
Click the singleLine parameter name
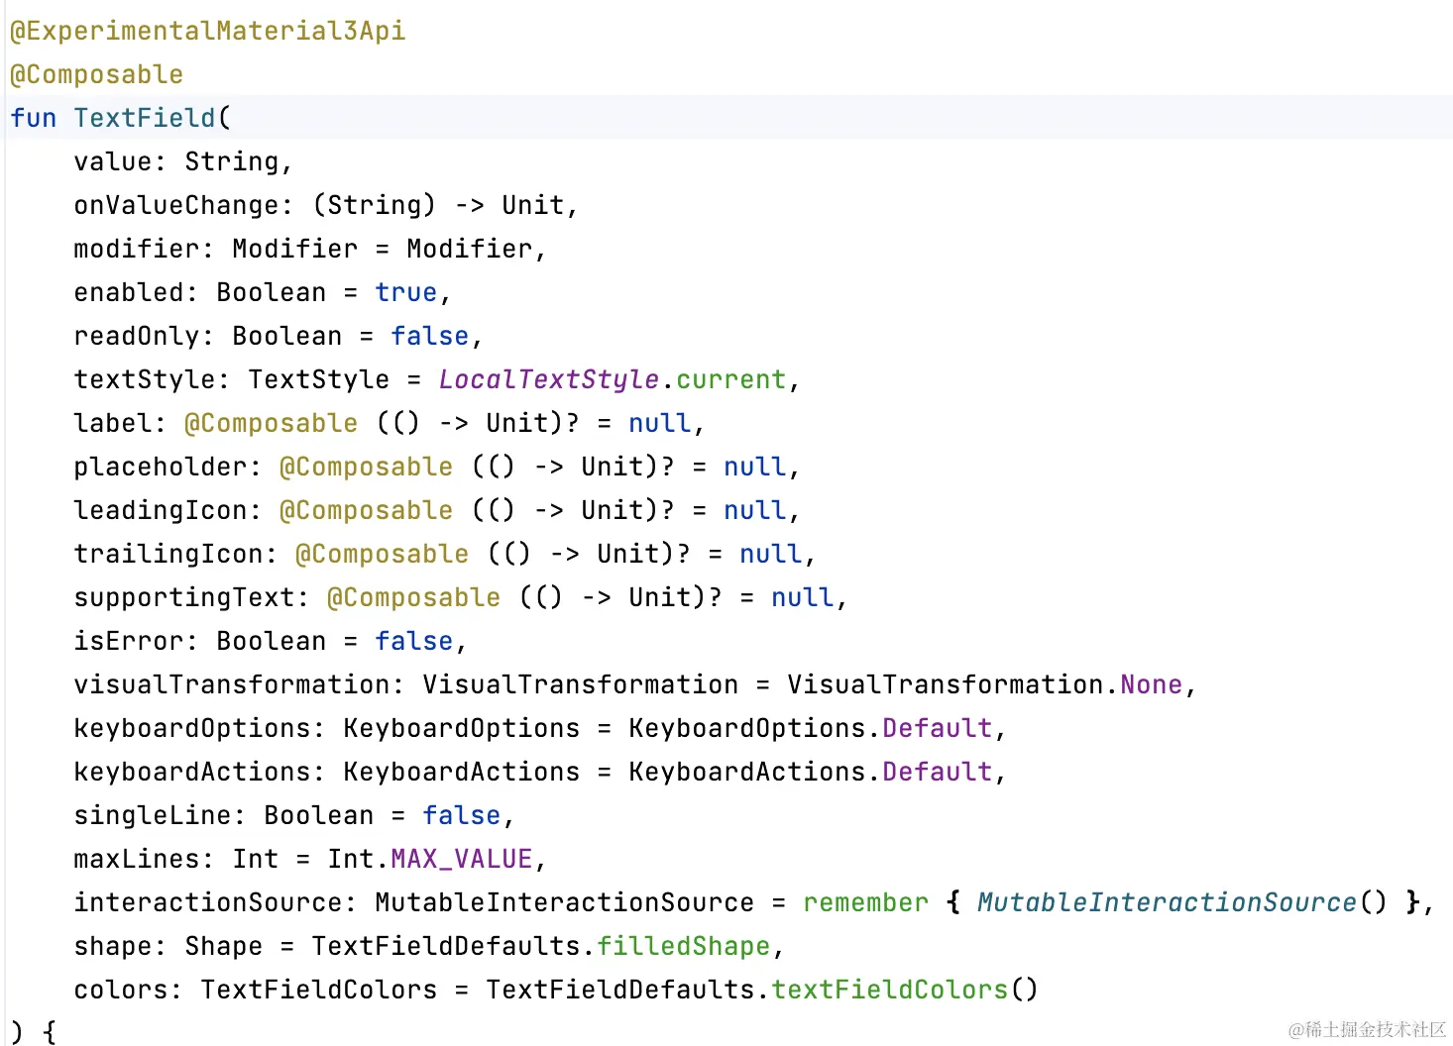coord(153,815)
